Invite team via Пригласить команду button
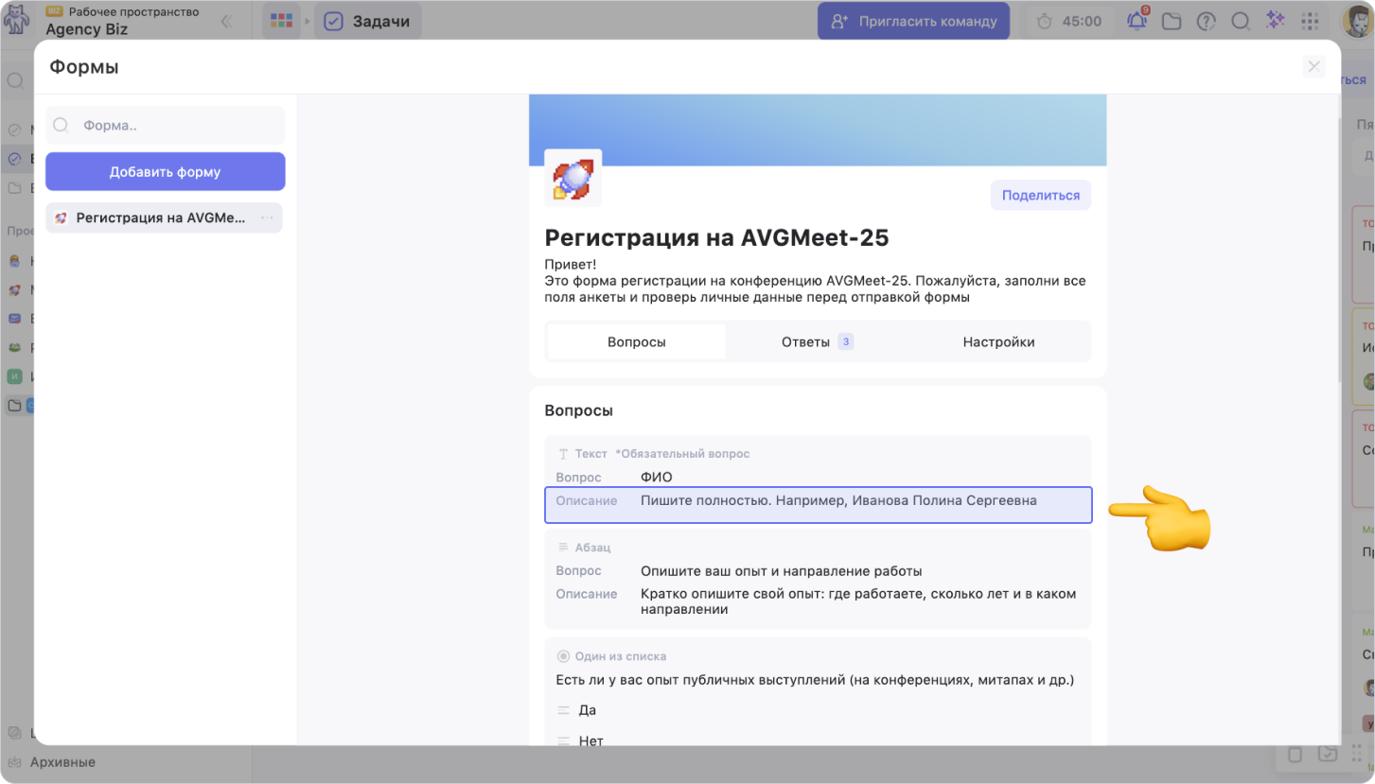The width and height of the screenshot is (1375, 784). tap(913, 21)
